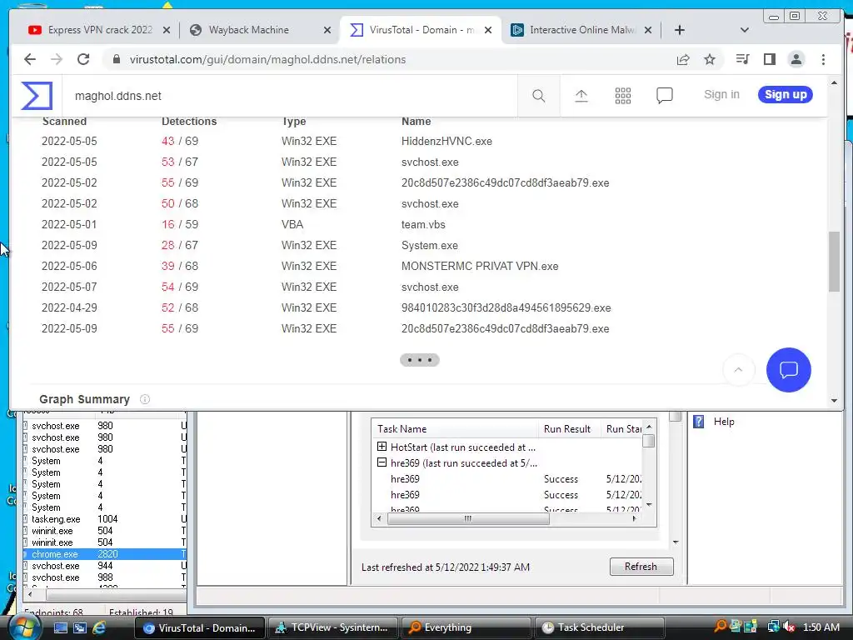Load more rows with the three-dots button

point(420,360)
